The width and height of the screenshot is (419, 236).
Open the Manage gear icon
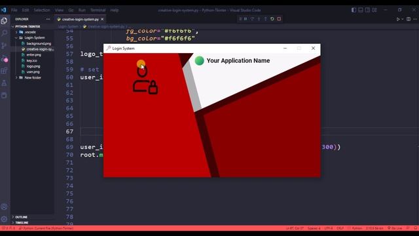click(x=4, y=219)
